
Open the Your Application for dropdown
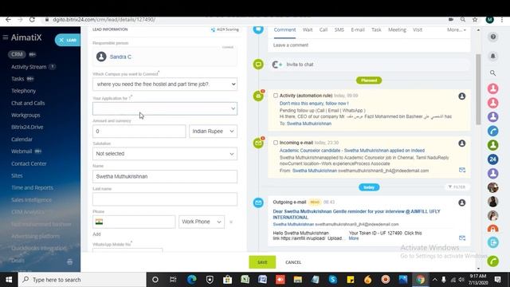pos(165,108)
